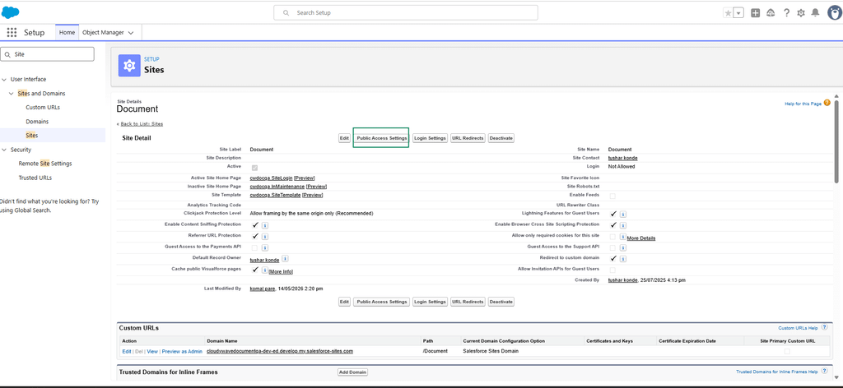Viewport: 843px width, 388px height.
Task: Click the bottom Deactivate button
Action: [x=501, y=302]
